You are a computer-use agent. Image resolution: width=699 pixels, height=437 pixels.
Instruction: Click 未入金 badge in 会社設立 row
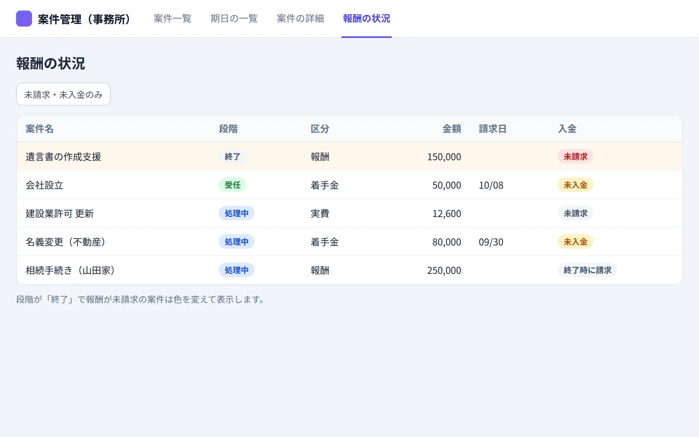(x=576, y=185)
